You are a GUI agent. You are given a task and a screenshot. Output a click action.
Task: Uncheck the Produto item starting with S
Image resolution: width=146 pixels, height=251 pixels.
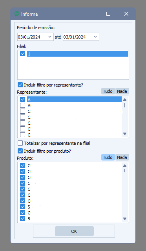point(22,207)
